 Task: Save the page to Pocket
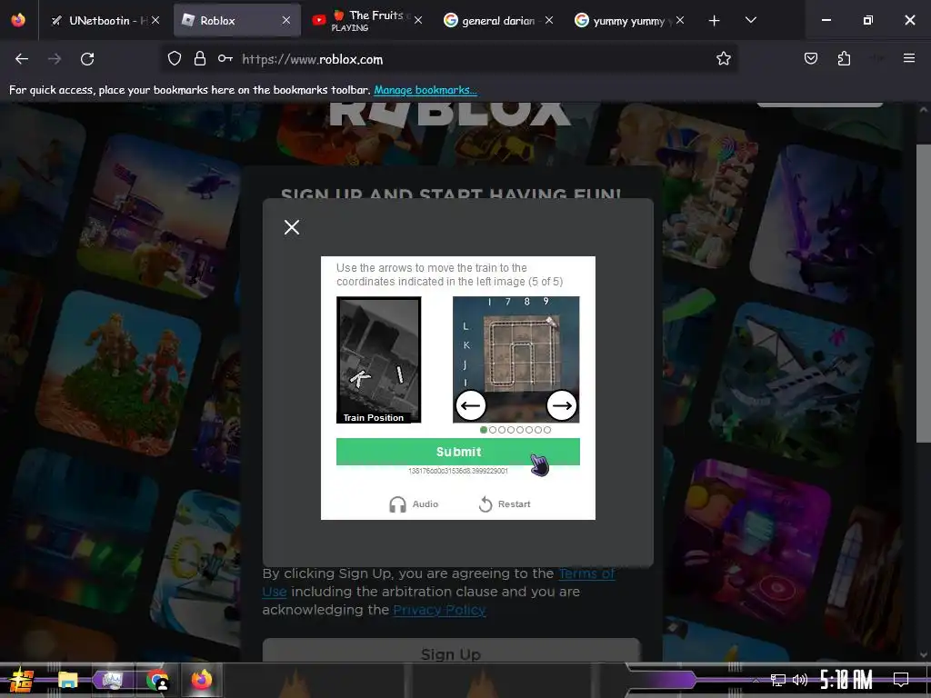pyautogui.click(x=811, y=59)
